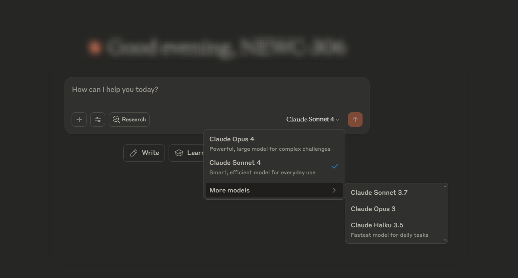518x278 pixels.
Task: Send message with the orange arrow button
Action: 355,120
